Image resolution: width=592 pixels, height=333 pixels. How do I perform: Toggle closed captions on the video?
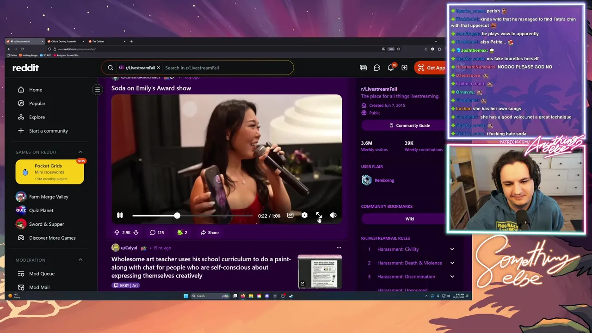click(290, 216)
